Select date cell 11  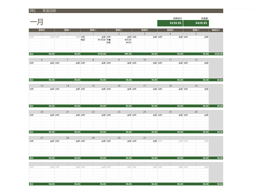click(x=170, y=60)
